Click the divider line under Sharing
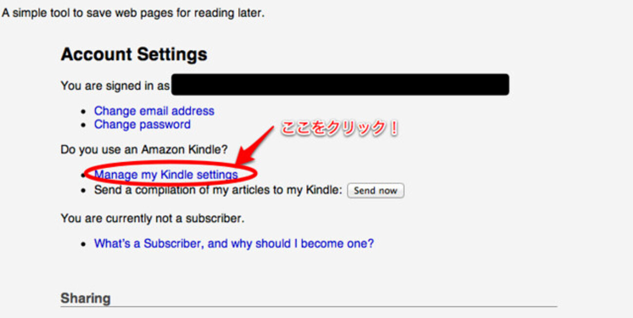The width and height of the screenshot is (633, 318). point(309,307)
